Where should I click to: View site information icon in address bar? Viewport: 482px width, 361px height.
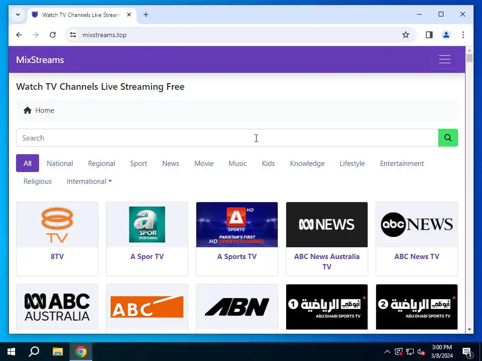(x=73, y=35)
